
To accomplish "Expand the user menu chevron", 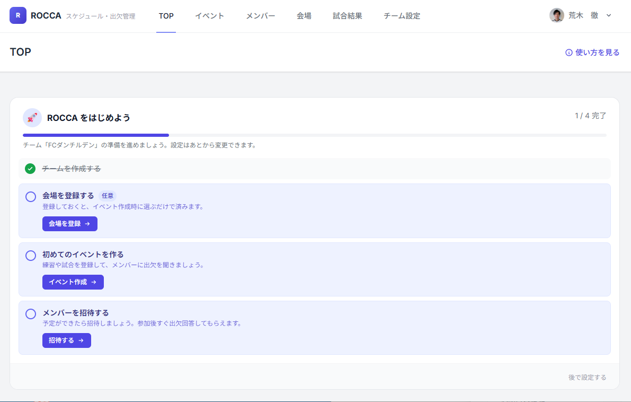I will click(609, 16).
